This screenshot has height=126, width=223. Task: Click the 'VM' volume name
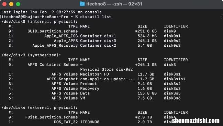(82, 98)
